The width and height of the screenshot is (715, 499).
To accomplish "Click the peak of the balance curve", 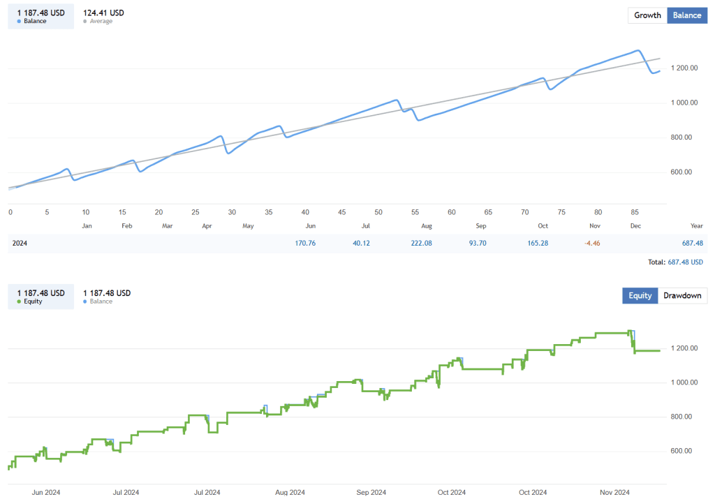I will (637, 50).
